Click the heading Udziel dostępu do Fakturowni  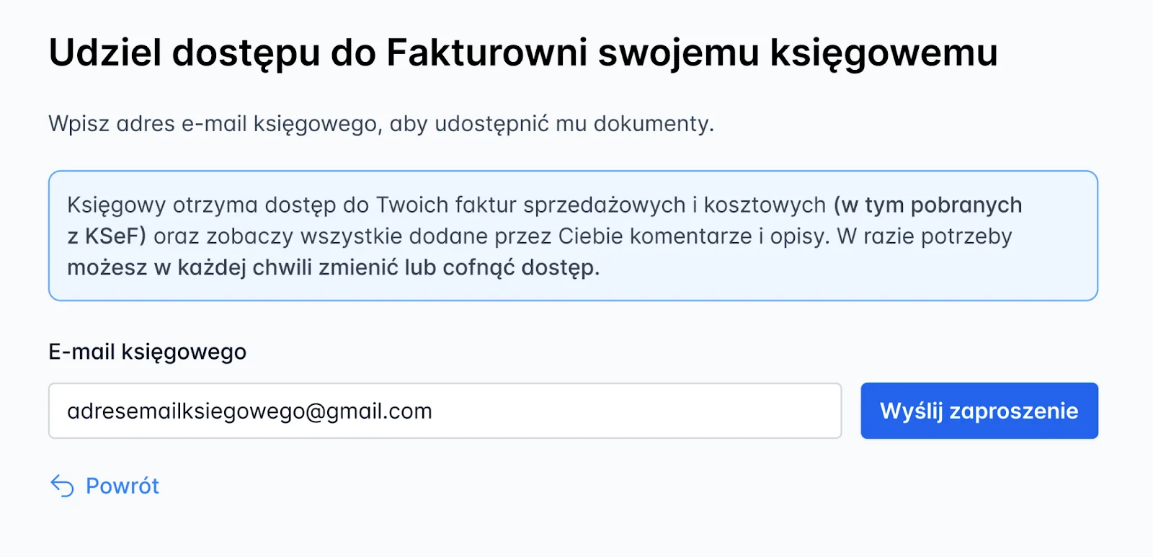point(523,54)
